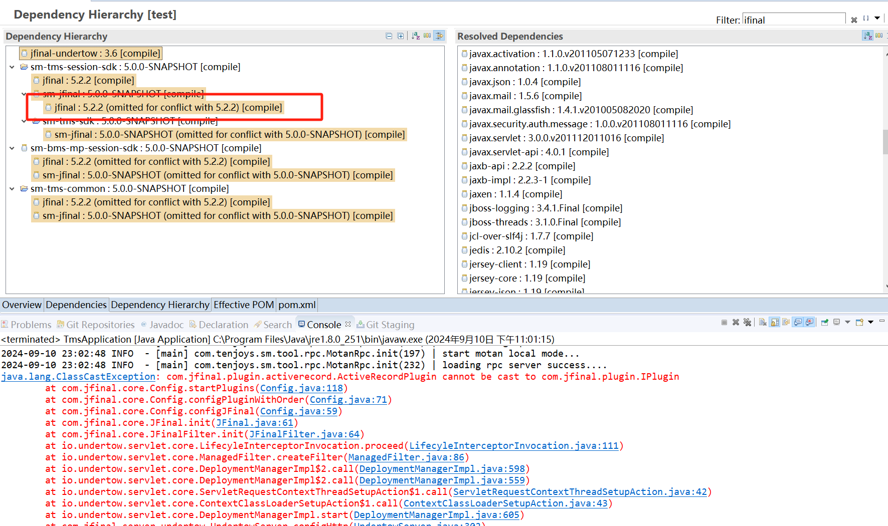
Task: Toggle alphabetical sort in Resolved Dependencies
Action: (867, 36)
